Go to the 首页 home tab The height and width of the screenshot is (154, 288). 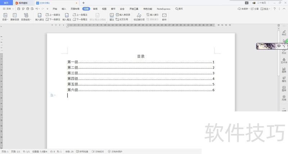click(6, 3)
